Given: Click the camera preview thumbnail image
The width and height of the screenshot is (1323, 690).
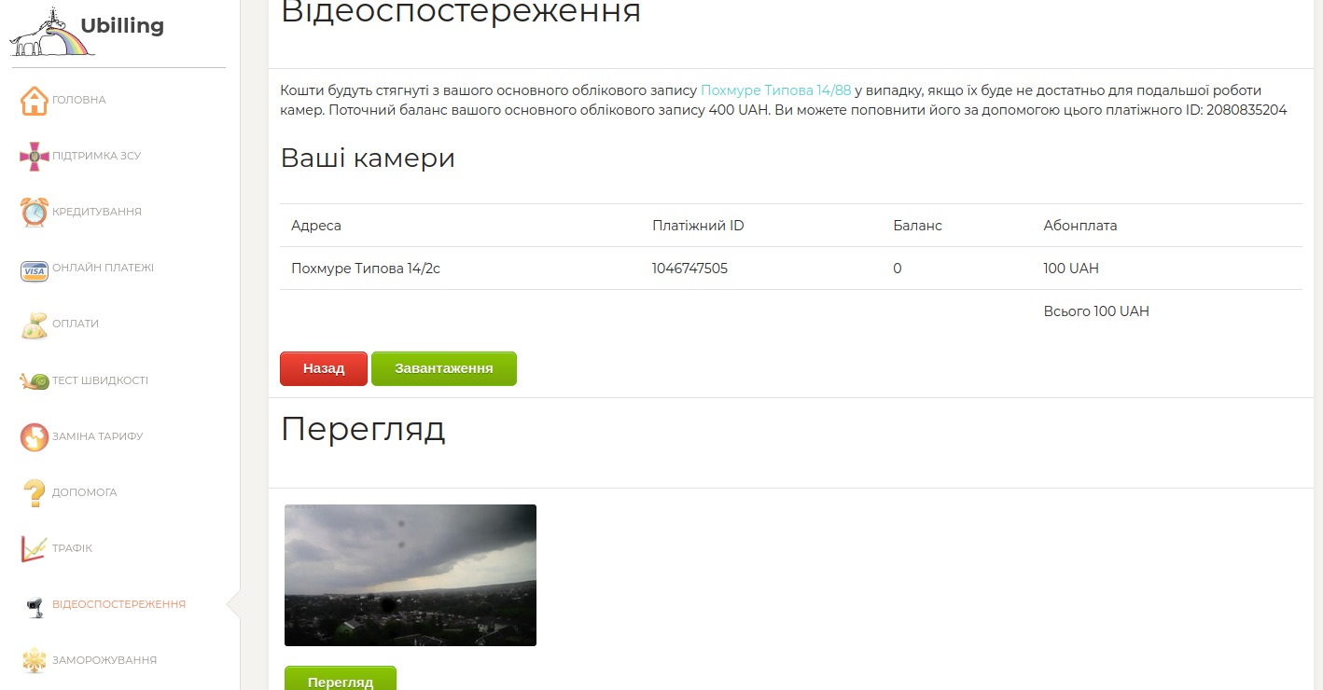Looking at the screenshot, I should (410, 575).
